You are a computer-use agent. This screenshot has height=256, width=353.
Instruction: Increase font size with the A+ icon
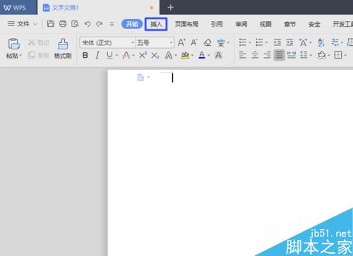pos(181,42)
